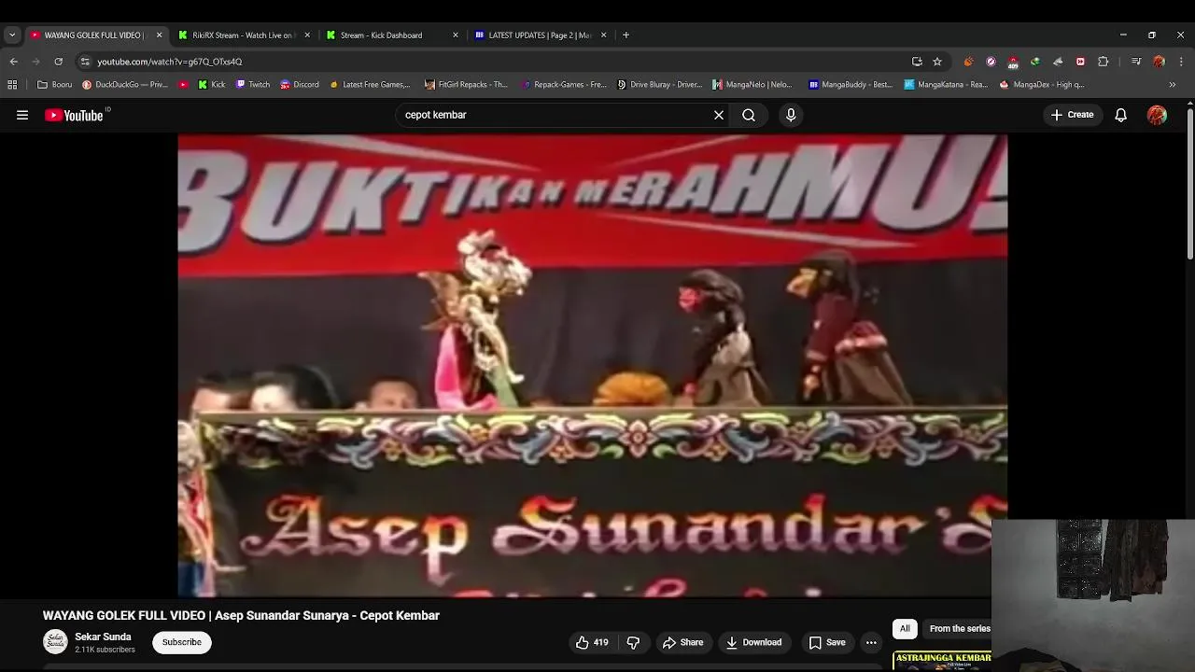Go back to the previous page
Image resolution: width=1195 pixels, height=672 pixels.
point(13,62)
